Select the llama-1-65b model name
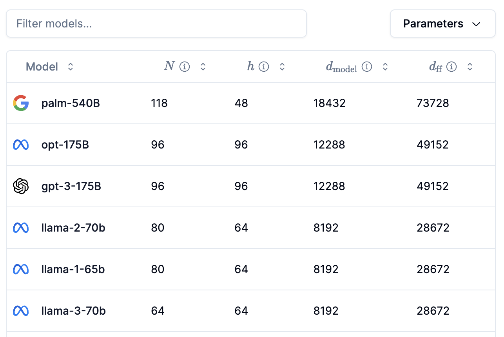Viewport: 504px width, 337px height. (73, 270)
